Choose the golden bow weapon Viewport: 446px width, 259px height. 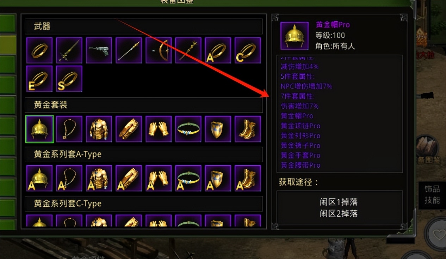coord(159,51)
